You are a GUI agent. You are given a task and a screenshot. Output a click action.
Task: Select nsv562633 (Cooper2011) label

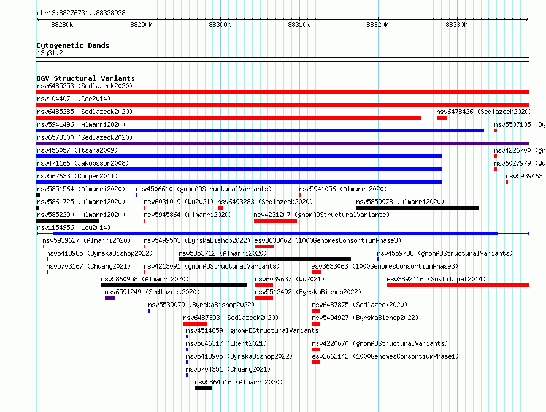[x=77, y=176]
